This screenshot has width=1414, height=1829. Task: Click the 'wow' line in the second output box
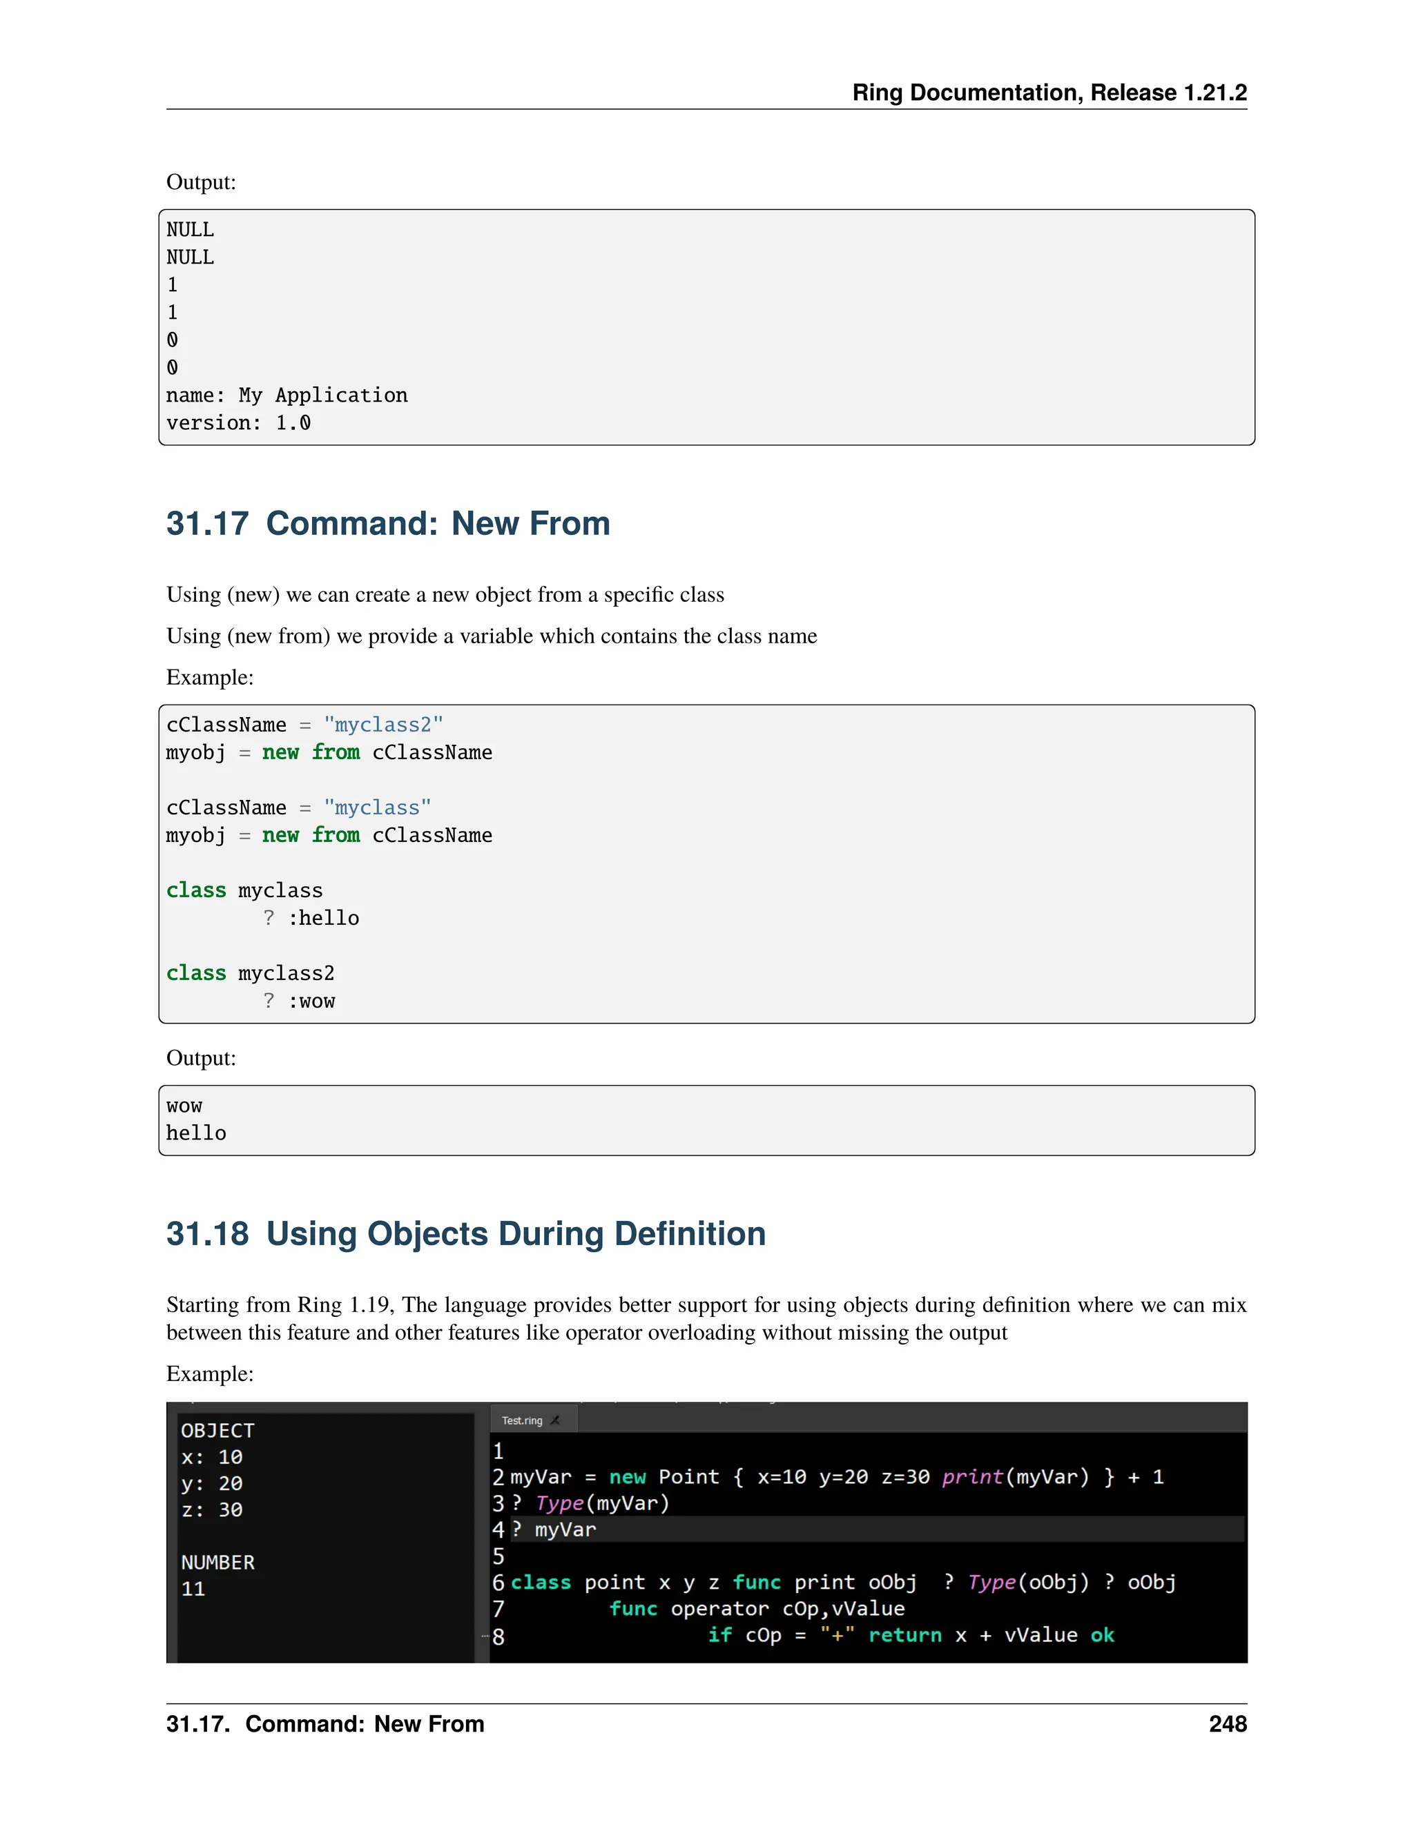184,1106
